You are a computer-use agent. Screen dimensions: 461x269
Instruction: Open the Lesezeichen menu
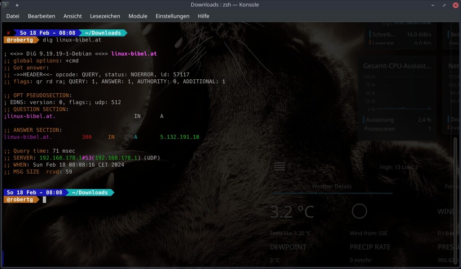click(x=105, y=16)
